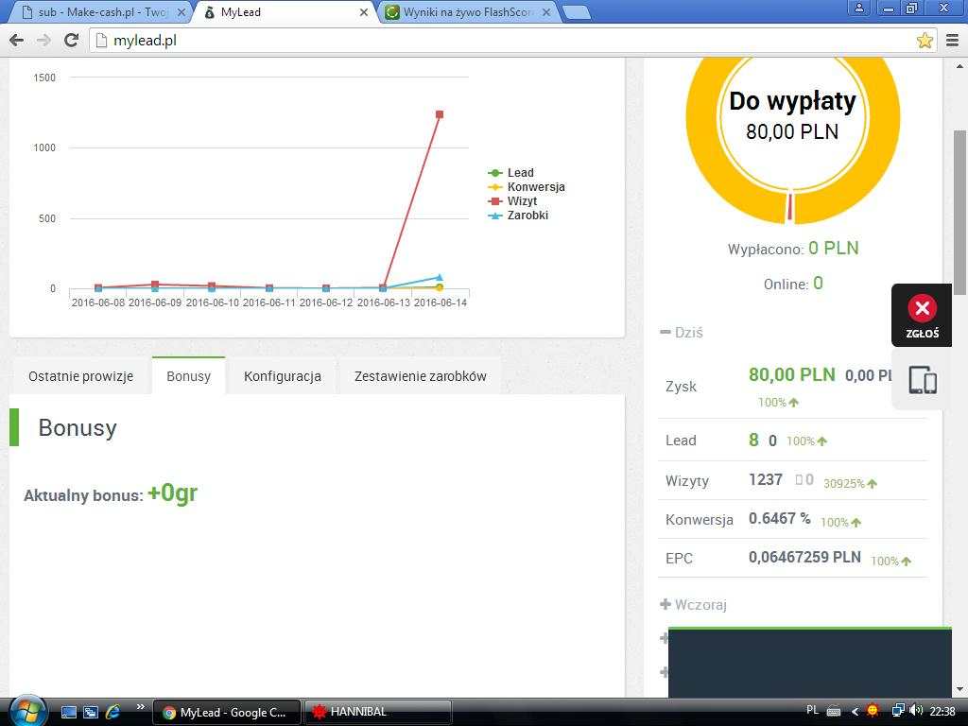Switch to HANNIBAL taskbar window
Viewport: 968px width, 726px height.
[377, 712]
